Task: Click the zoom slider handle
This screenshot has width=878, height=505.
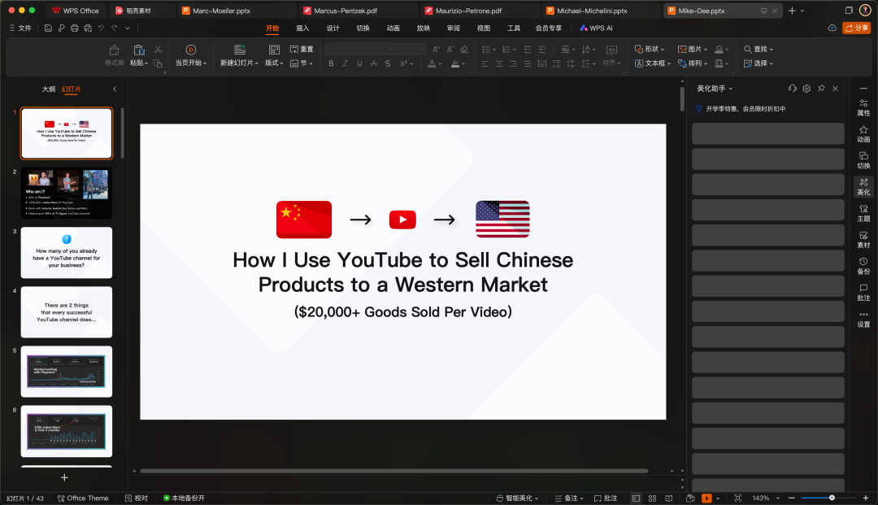Action: (x=832, y=498)
